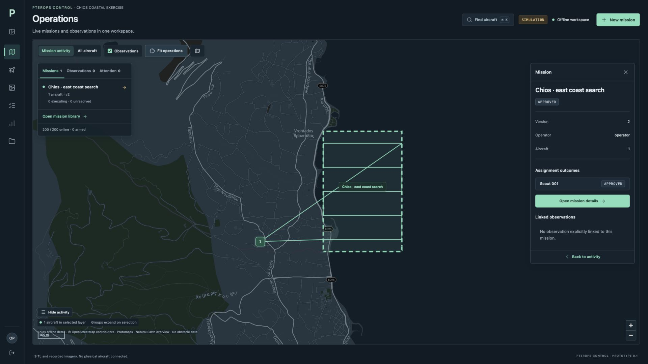Click the OP user avatar

click(12, 338)
